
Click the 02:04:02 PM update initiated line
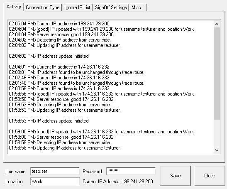49,56
